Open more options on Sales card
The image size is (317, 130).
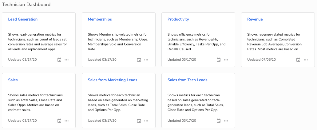pyautogui.click(x=67, y=121)
